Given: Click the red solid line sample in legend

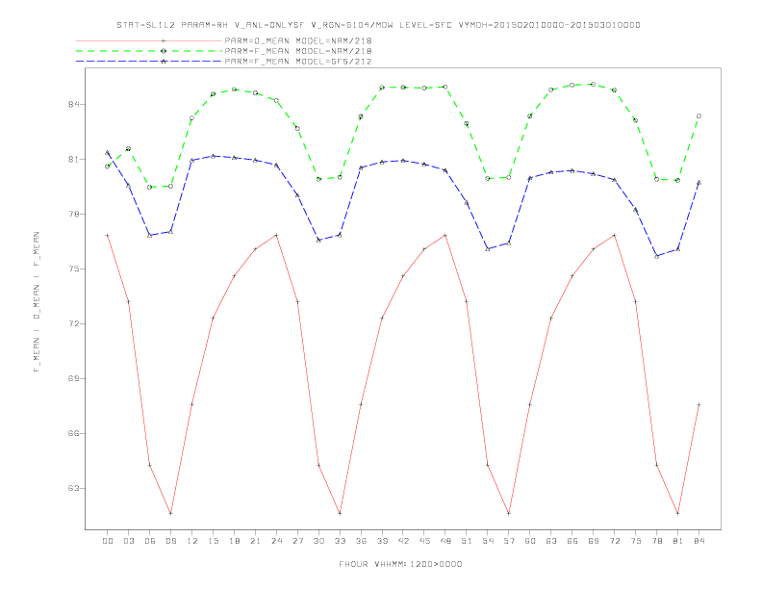Looking at the screenshot, I should point(149,40).
